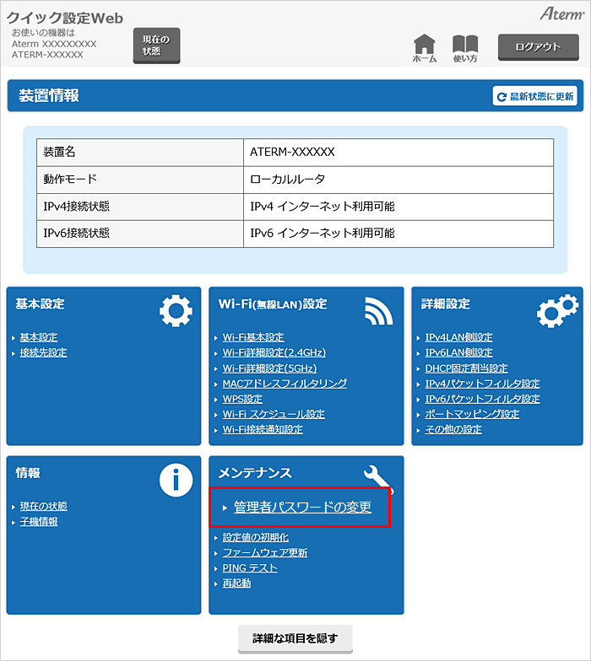Open the 使い方 book icon
The image size is (591, 661).
point(465,46)
